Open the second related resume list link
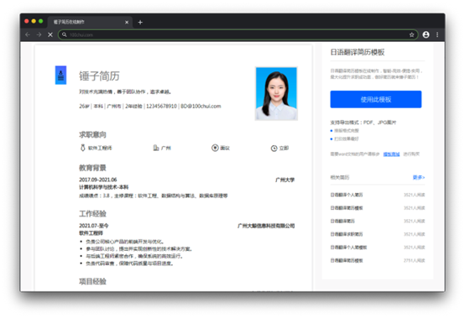 [347, 208]
